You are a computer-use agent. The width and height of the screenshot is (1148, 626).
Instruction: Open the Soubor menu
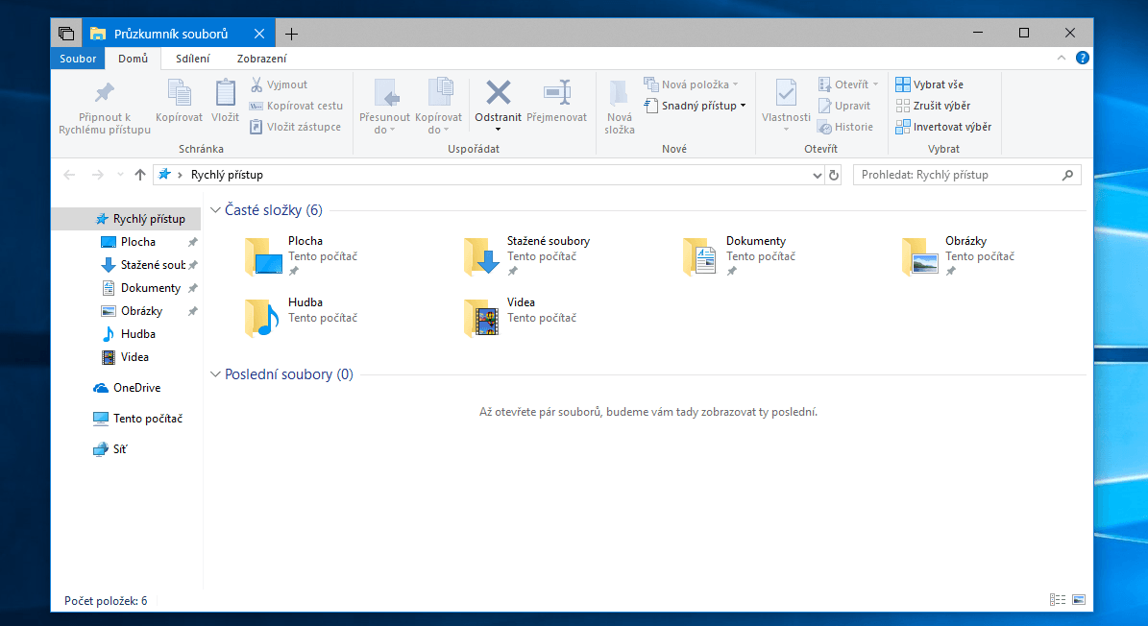pyautogui.click(x=78, y=59)
